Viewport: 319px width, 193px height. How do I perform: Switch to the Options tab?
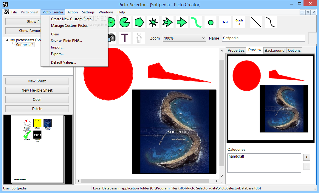tap(294, 50)
